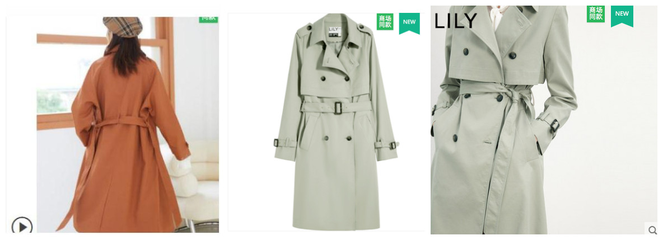Click the magnifier zoom icon on right photo
The height and width of the screenshot is (240, 663).
(652, 229)
